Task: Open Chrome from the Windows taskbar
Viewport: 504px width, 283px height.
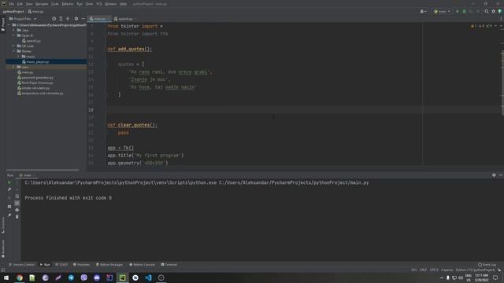Action: tap(20, 277)
